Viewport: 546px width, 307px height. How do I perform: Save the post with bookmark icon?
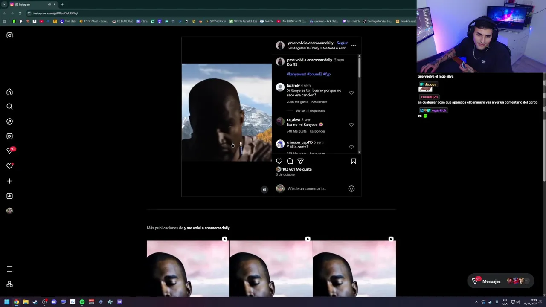(353, 161)
